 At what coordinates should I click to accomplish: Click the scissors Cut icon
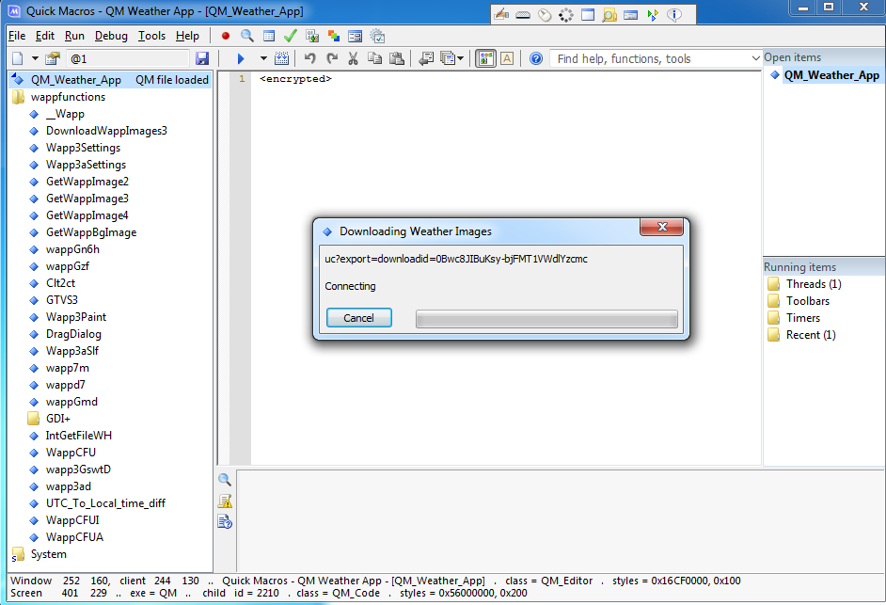click(x=353, y=58)
